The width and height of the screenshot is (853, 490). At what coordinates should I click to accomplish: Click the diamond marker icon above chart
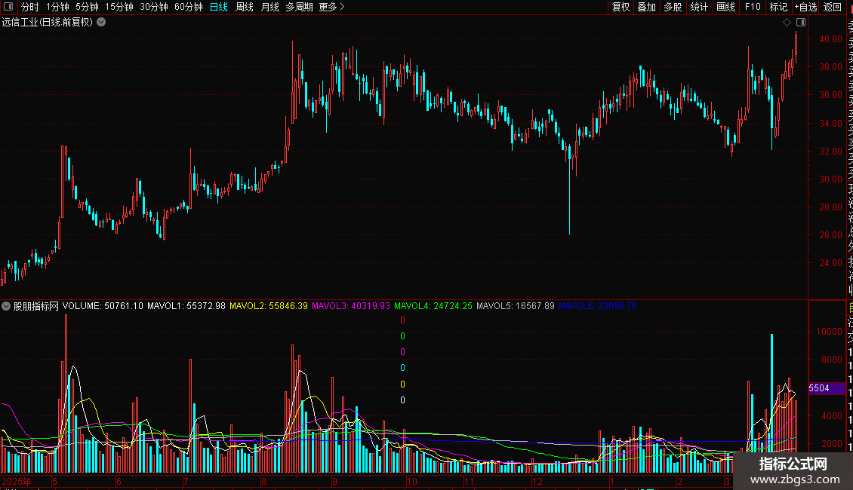(x=787, y=23)
